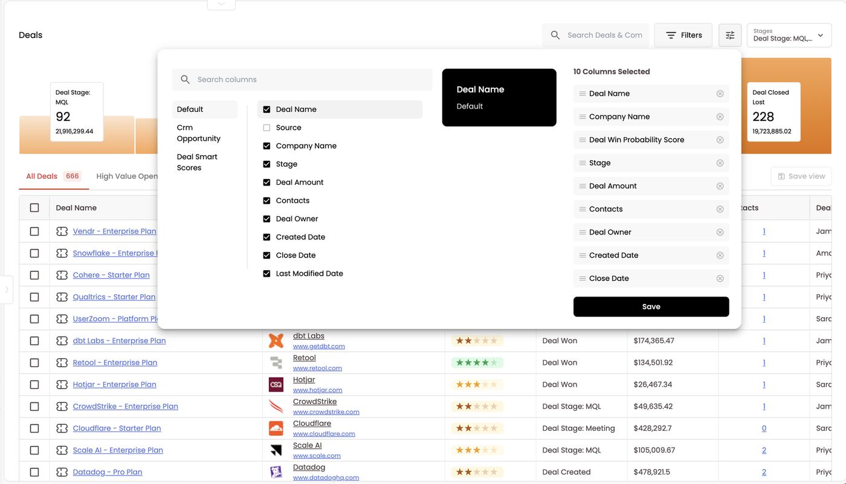Focus the Search columns field
The width and height of the screenshot is (846, 484).
(x=302, y=80)
